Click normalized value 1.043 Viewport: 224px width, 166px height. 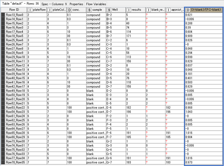point(204,112)
